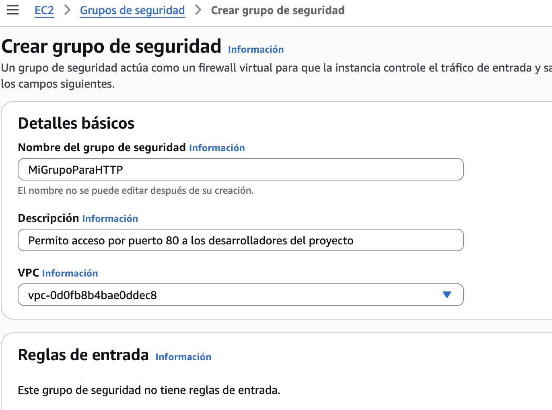This screenshot has height=410, width=552.
Task: Open Información link beside the page title
Action: tap(255, 49)
